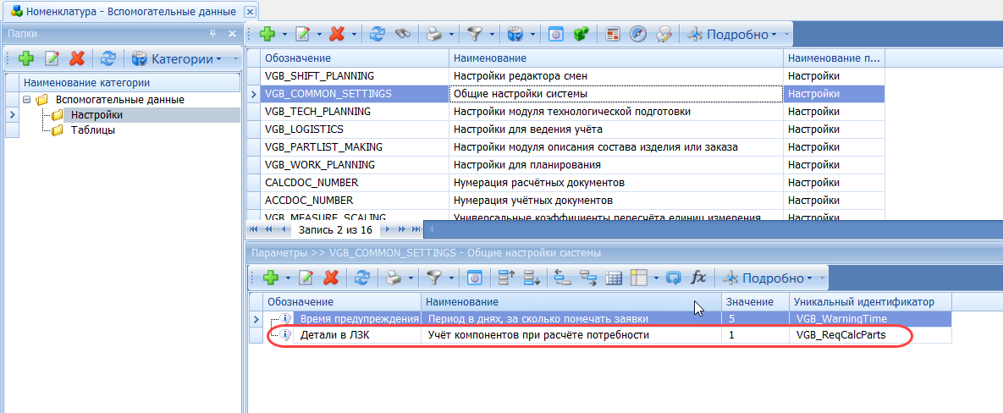Select the Номенклатура - Вспомогательные данные tab
The height and width of the screenshot is (413, 1003).
click(121, 11)
